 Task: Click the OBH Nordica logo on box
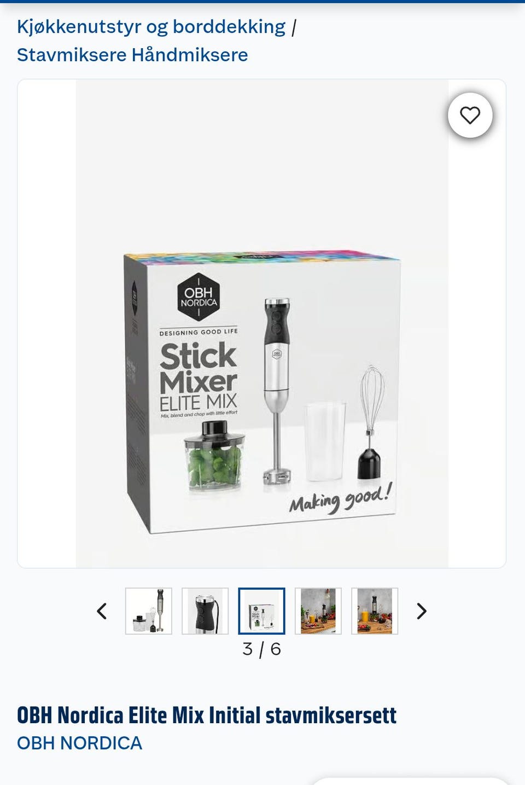199,297
